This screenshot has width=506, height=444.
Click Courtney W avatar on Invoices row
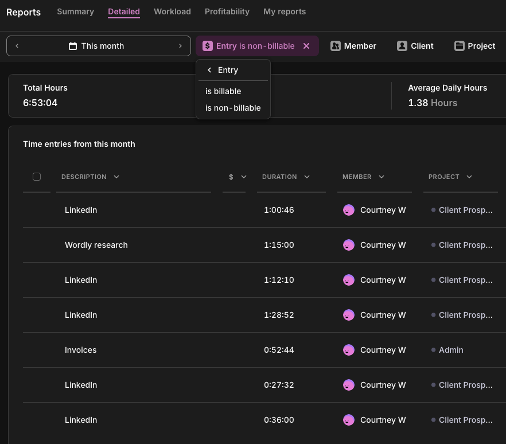click(348, 350)
